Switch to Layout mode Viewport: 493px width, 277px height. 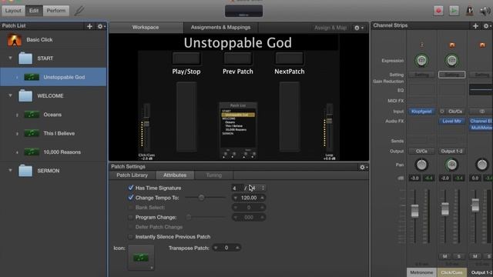[x=13, y=11]
